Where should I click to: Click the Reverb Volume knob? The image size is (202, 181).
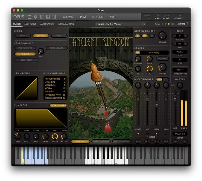tap(162, 67)
